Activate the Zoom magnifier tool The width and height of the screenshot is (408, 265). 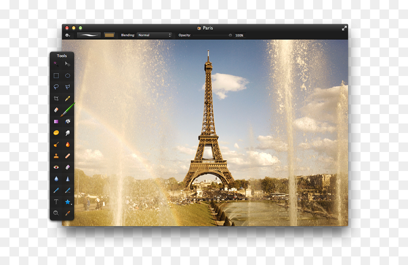56,213
